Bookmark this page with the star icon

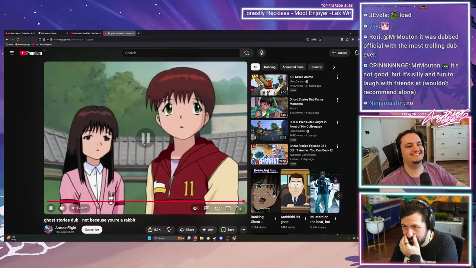(x=319, y=39)
